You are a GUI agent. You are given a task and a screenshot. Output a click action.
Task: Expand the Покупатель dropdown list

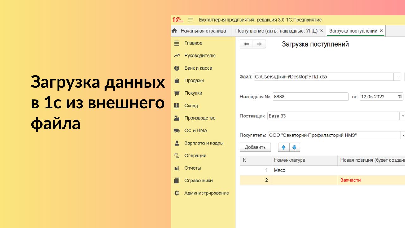tap(403, 135)
